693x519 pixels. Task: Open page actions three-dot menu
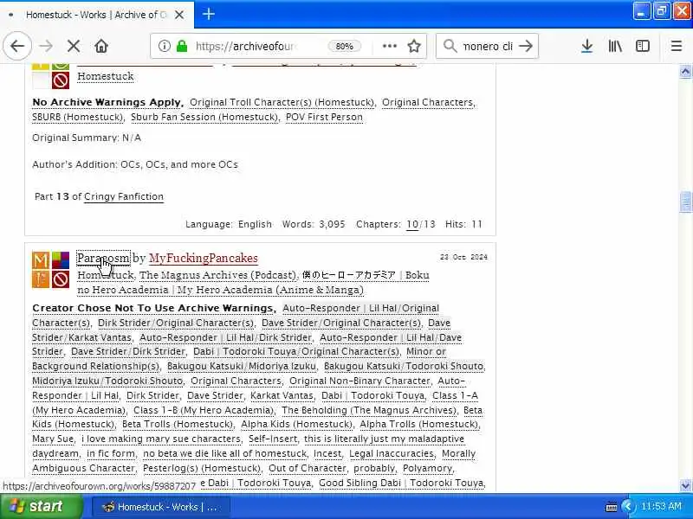389,46
